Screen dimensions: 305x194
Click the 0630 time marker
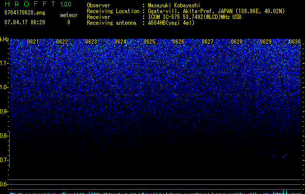pos(295,42)
